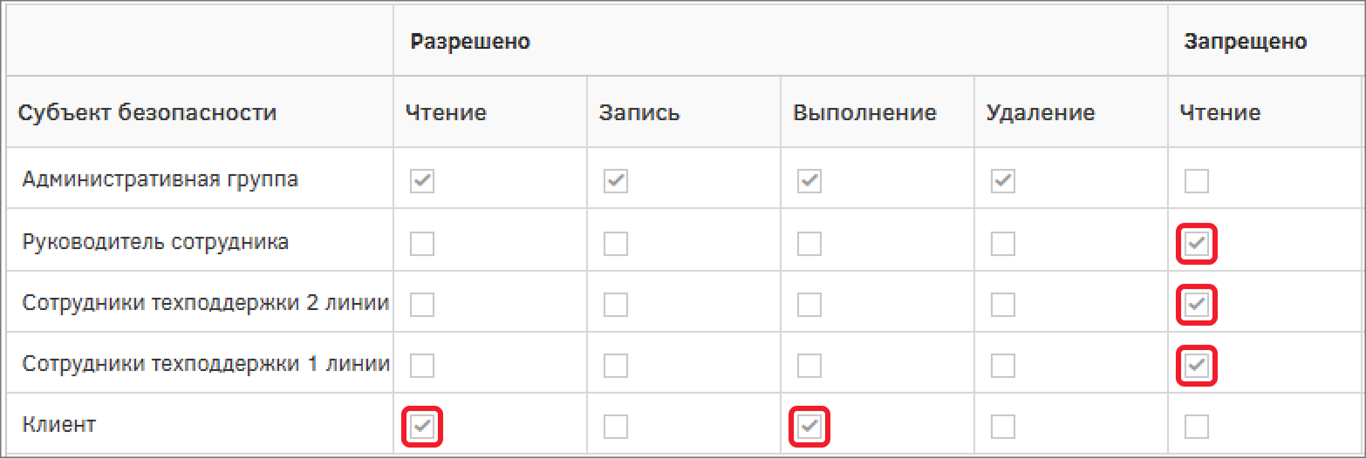
Task: Enable Запись for Клиент
Action: coord(616,427)
